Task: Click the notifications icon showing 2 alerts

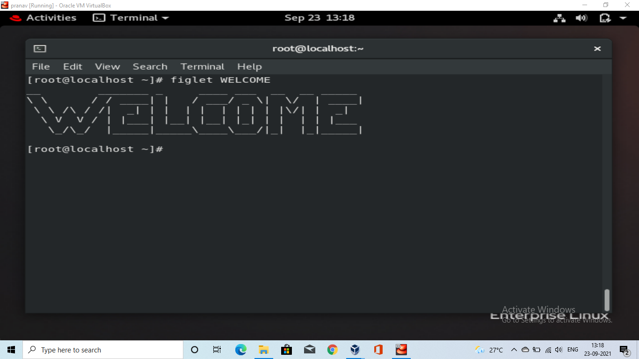Action: pyautogui.click(x=622, y=350)
